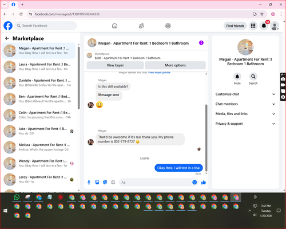
Task: Click the Aa message input field
Action: point(156,183)
